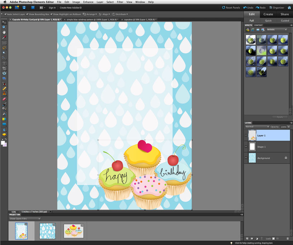Select the Blur water drop tool
This screenshot has height=245, width=293.
tap(4, 130)
